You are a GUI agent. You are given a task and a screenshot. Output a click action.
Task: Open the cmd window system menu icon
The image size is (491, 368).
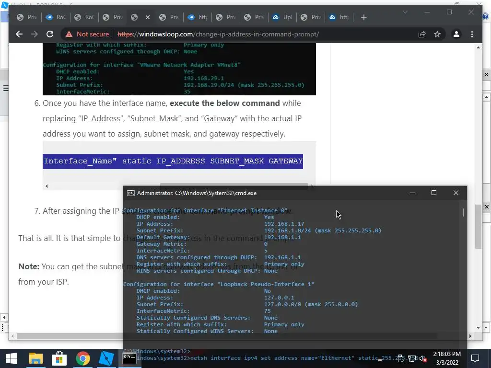[130, 193]
